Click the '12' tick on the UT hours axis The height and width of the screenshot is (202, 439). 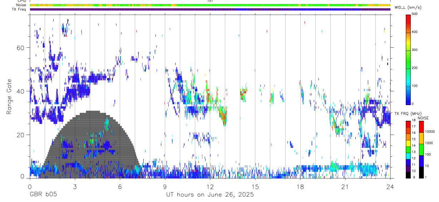(x=210, y=187)
